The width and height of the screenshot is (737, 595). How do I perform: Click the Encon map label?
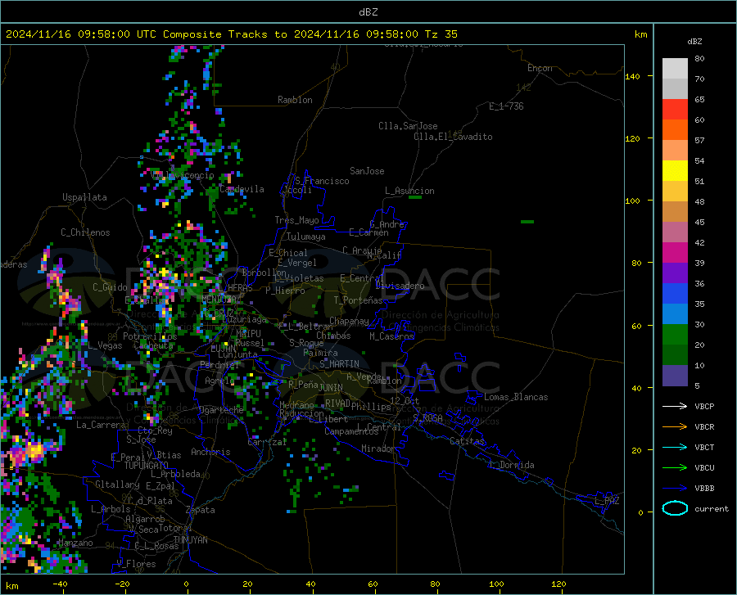tap(540, 68)
